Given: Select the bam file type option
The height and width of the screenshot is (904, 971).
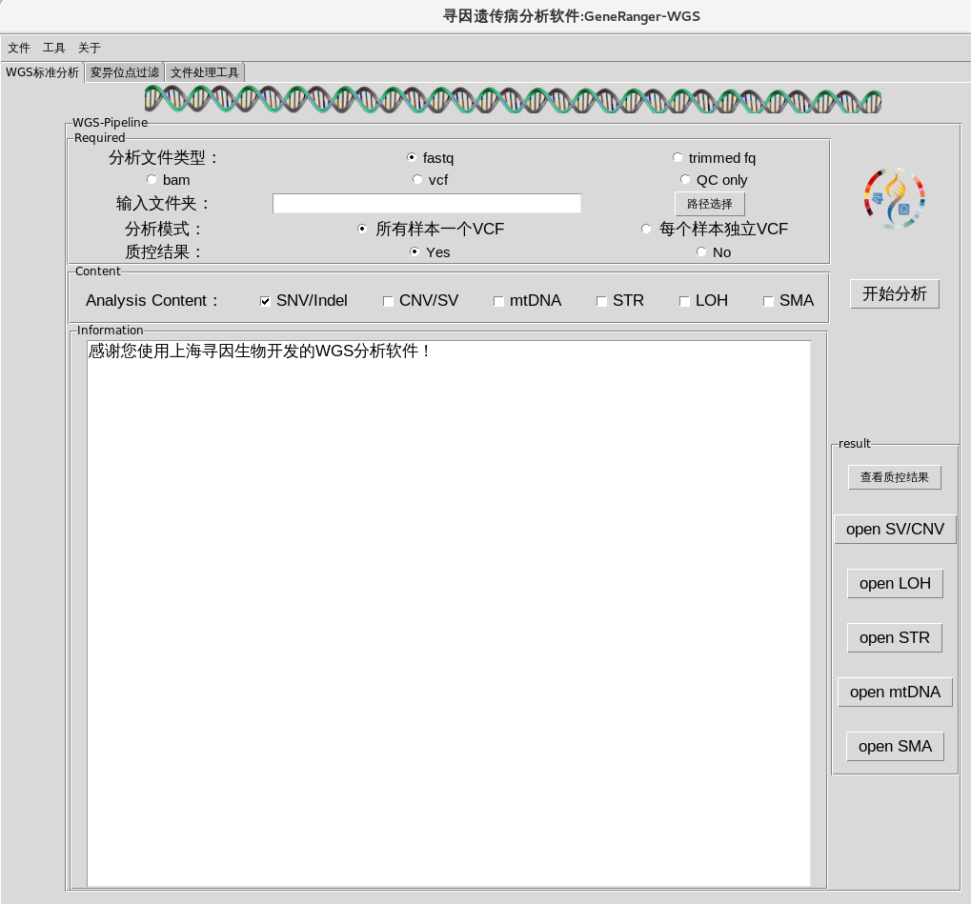Looking at the screenshot, I should click(152, 180).
